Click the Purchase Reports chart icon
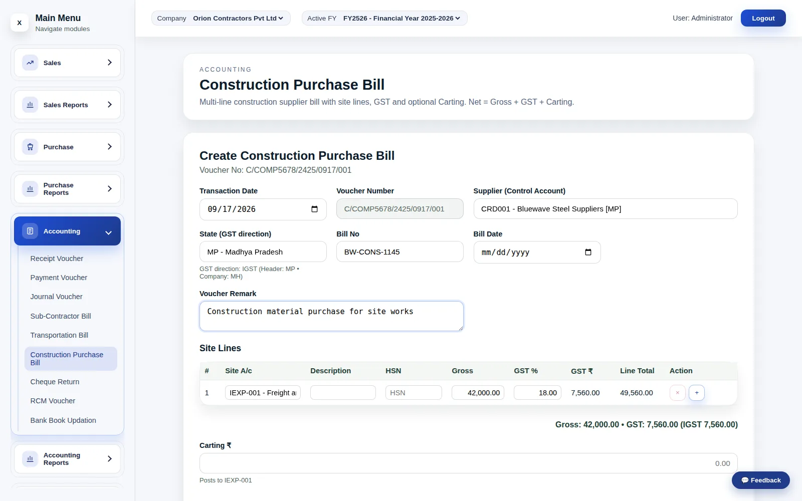The height and width of the screenshot is (501, 802). point(30,189)
